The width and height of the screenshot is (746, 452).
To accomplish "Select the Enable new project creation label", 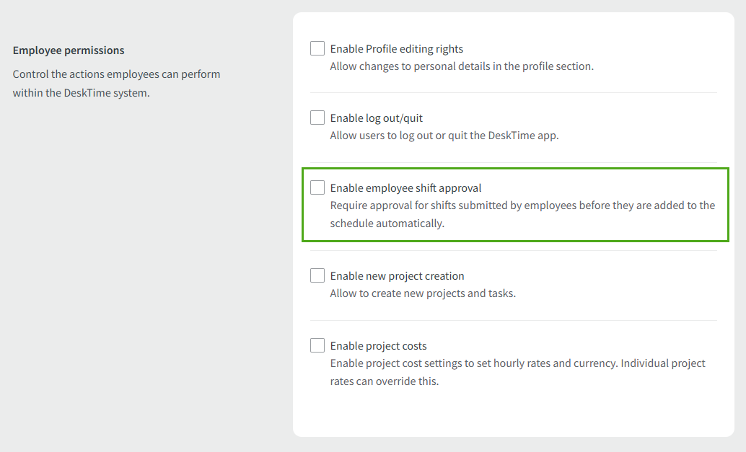I will [x=397, y=275].
